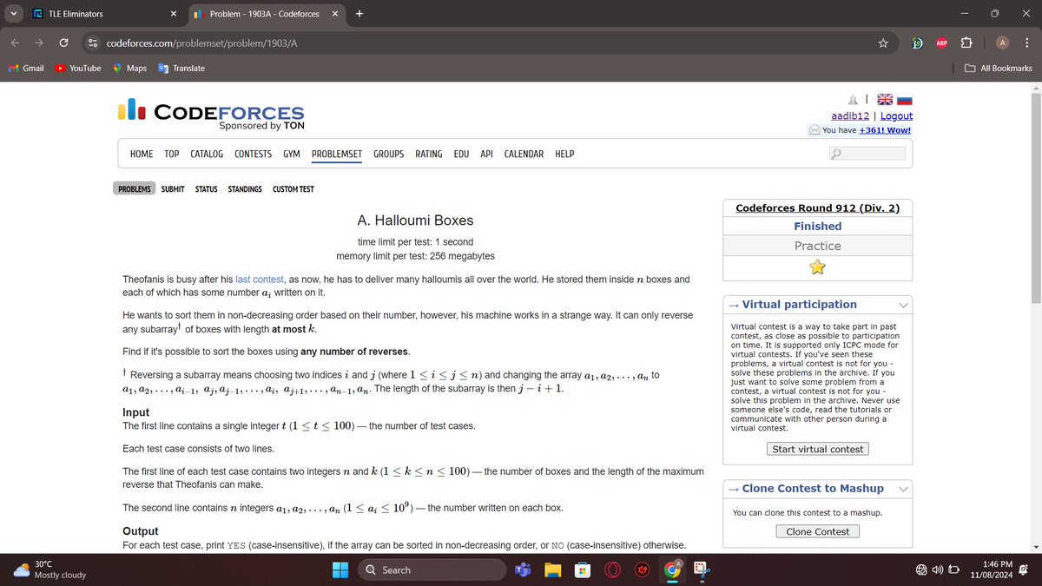Add problem to favourites with star

817,267
